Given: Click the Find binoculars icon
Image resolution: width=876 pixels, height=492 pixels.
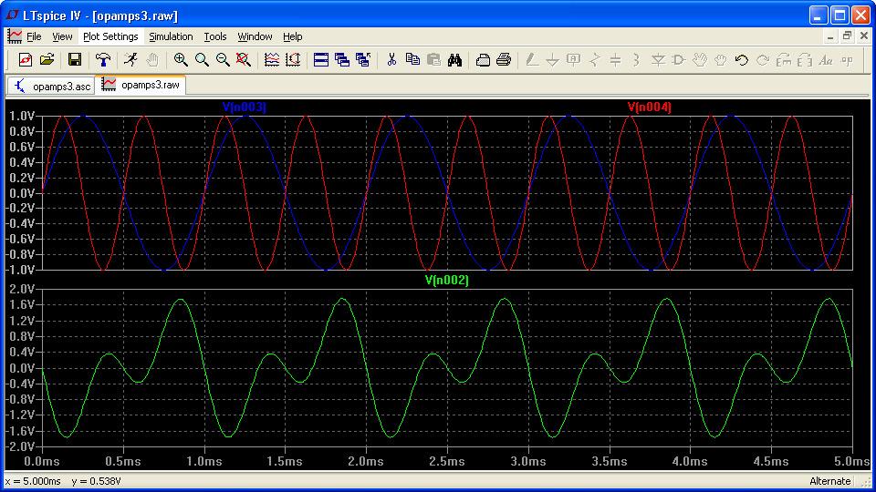Looking at the screenshot, I should pos(454,60).
